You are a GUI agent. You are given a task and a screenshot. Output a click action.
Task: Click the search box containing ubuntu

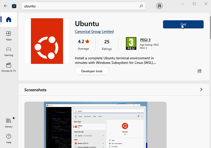click(84, 6)
